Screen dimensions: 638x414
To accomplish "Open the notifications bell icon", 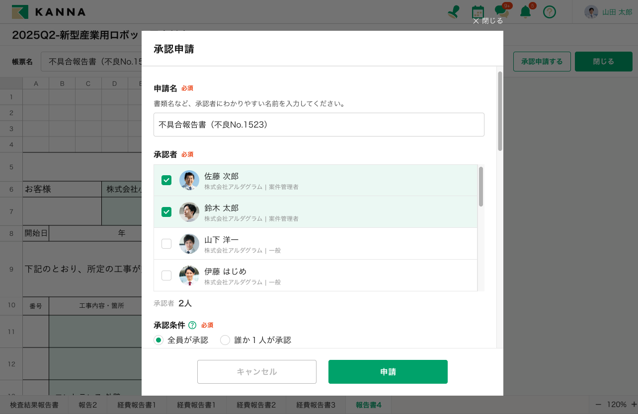I will (x=525, y=12).
